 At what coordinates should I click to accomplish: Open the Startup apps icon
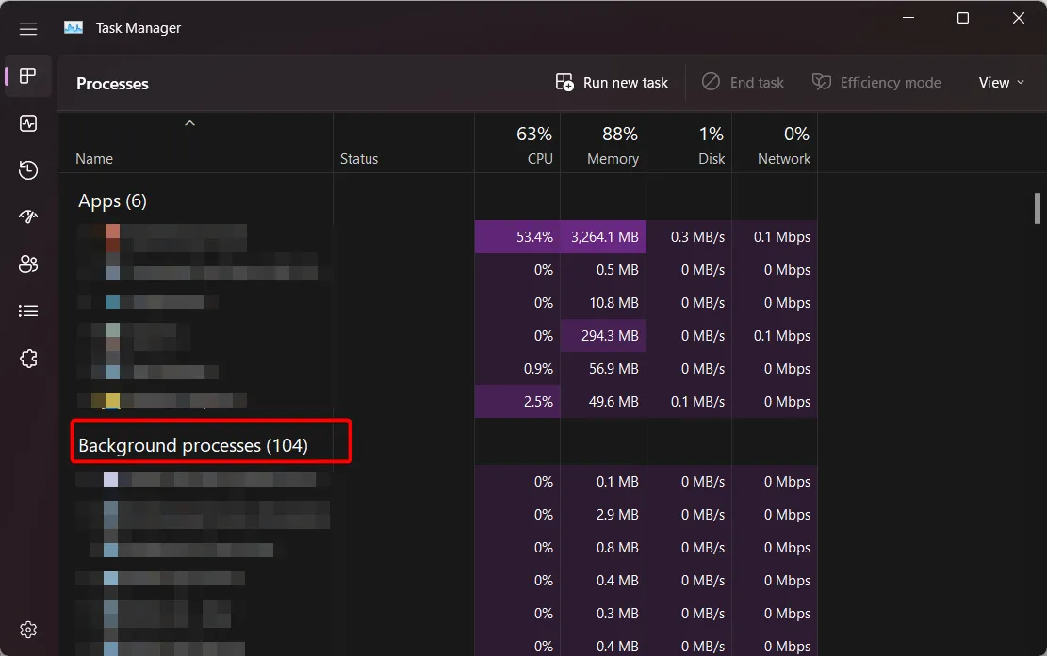click(28, 217)
